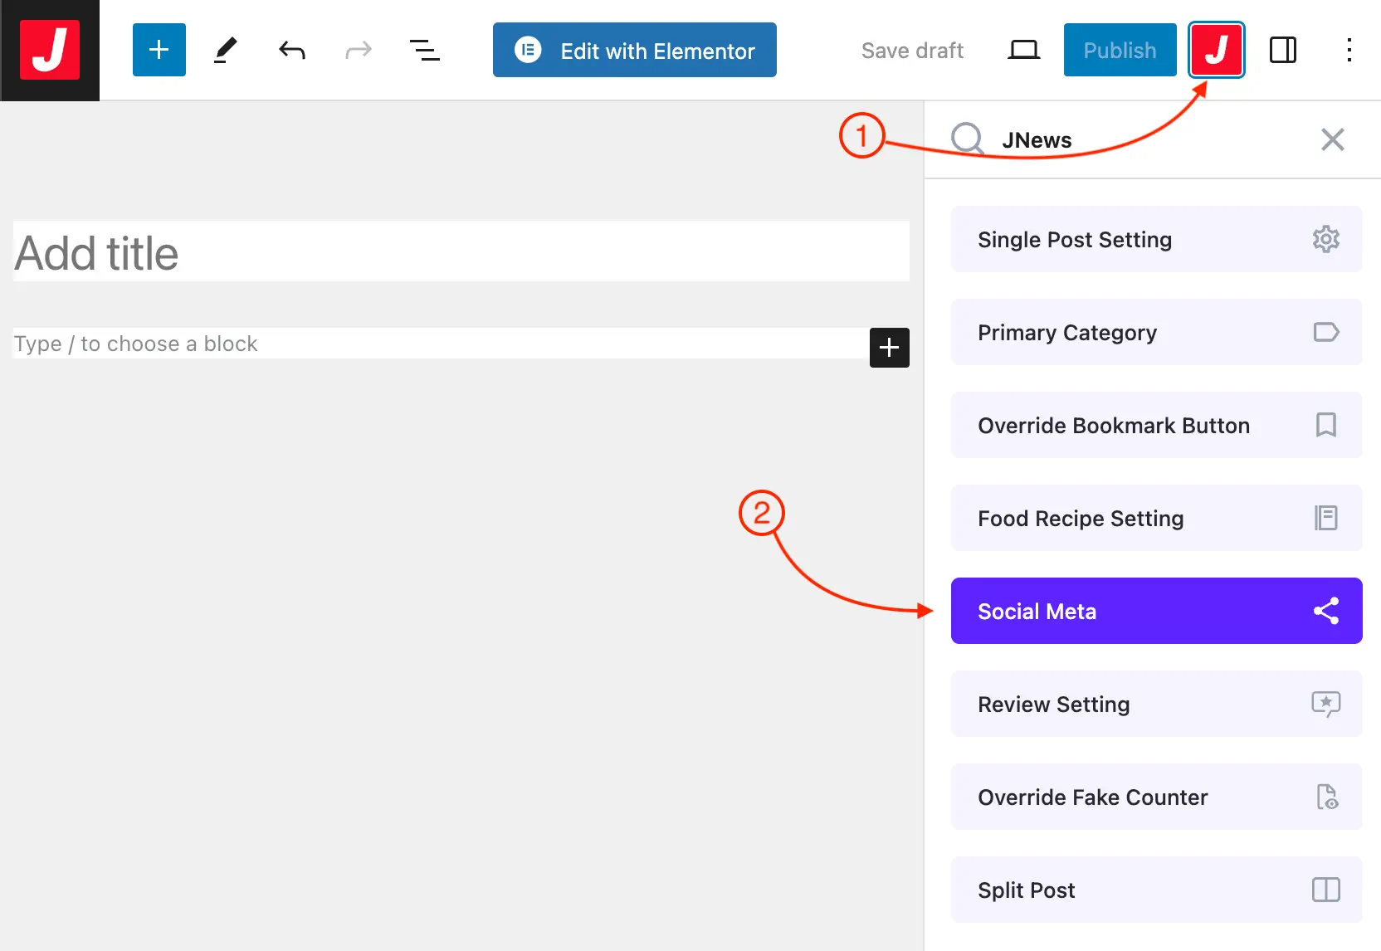Image resolution: width=1381 pixels, height=951 pixels.
Task: Expand the Primary Category section
Action: pyautogui.click(x=1156, y=333)
